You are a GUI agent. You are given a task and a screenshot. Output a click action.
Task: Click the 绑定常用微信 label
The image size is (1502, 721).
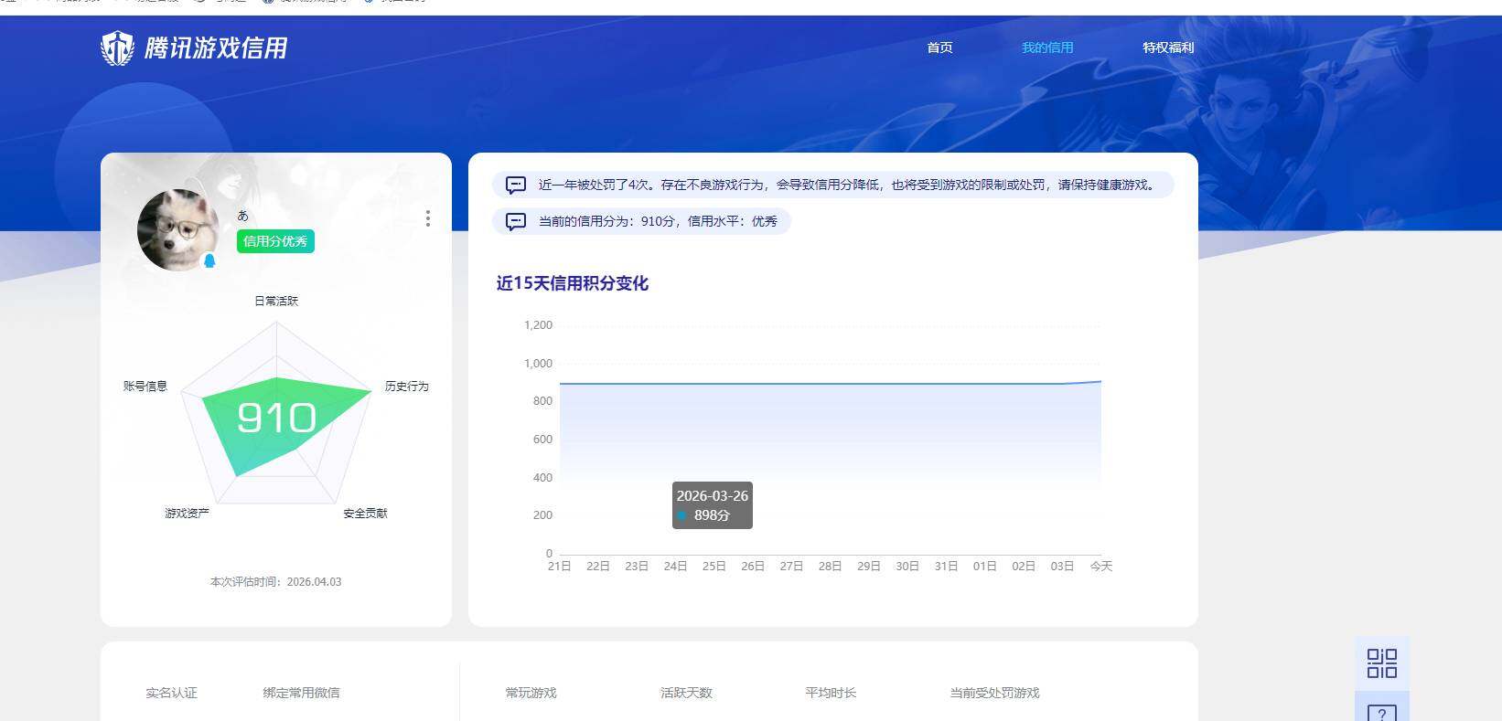pyautogui.click(x=301, y=693)
